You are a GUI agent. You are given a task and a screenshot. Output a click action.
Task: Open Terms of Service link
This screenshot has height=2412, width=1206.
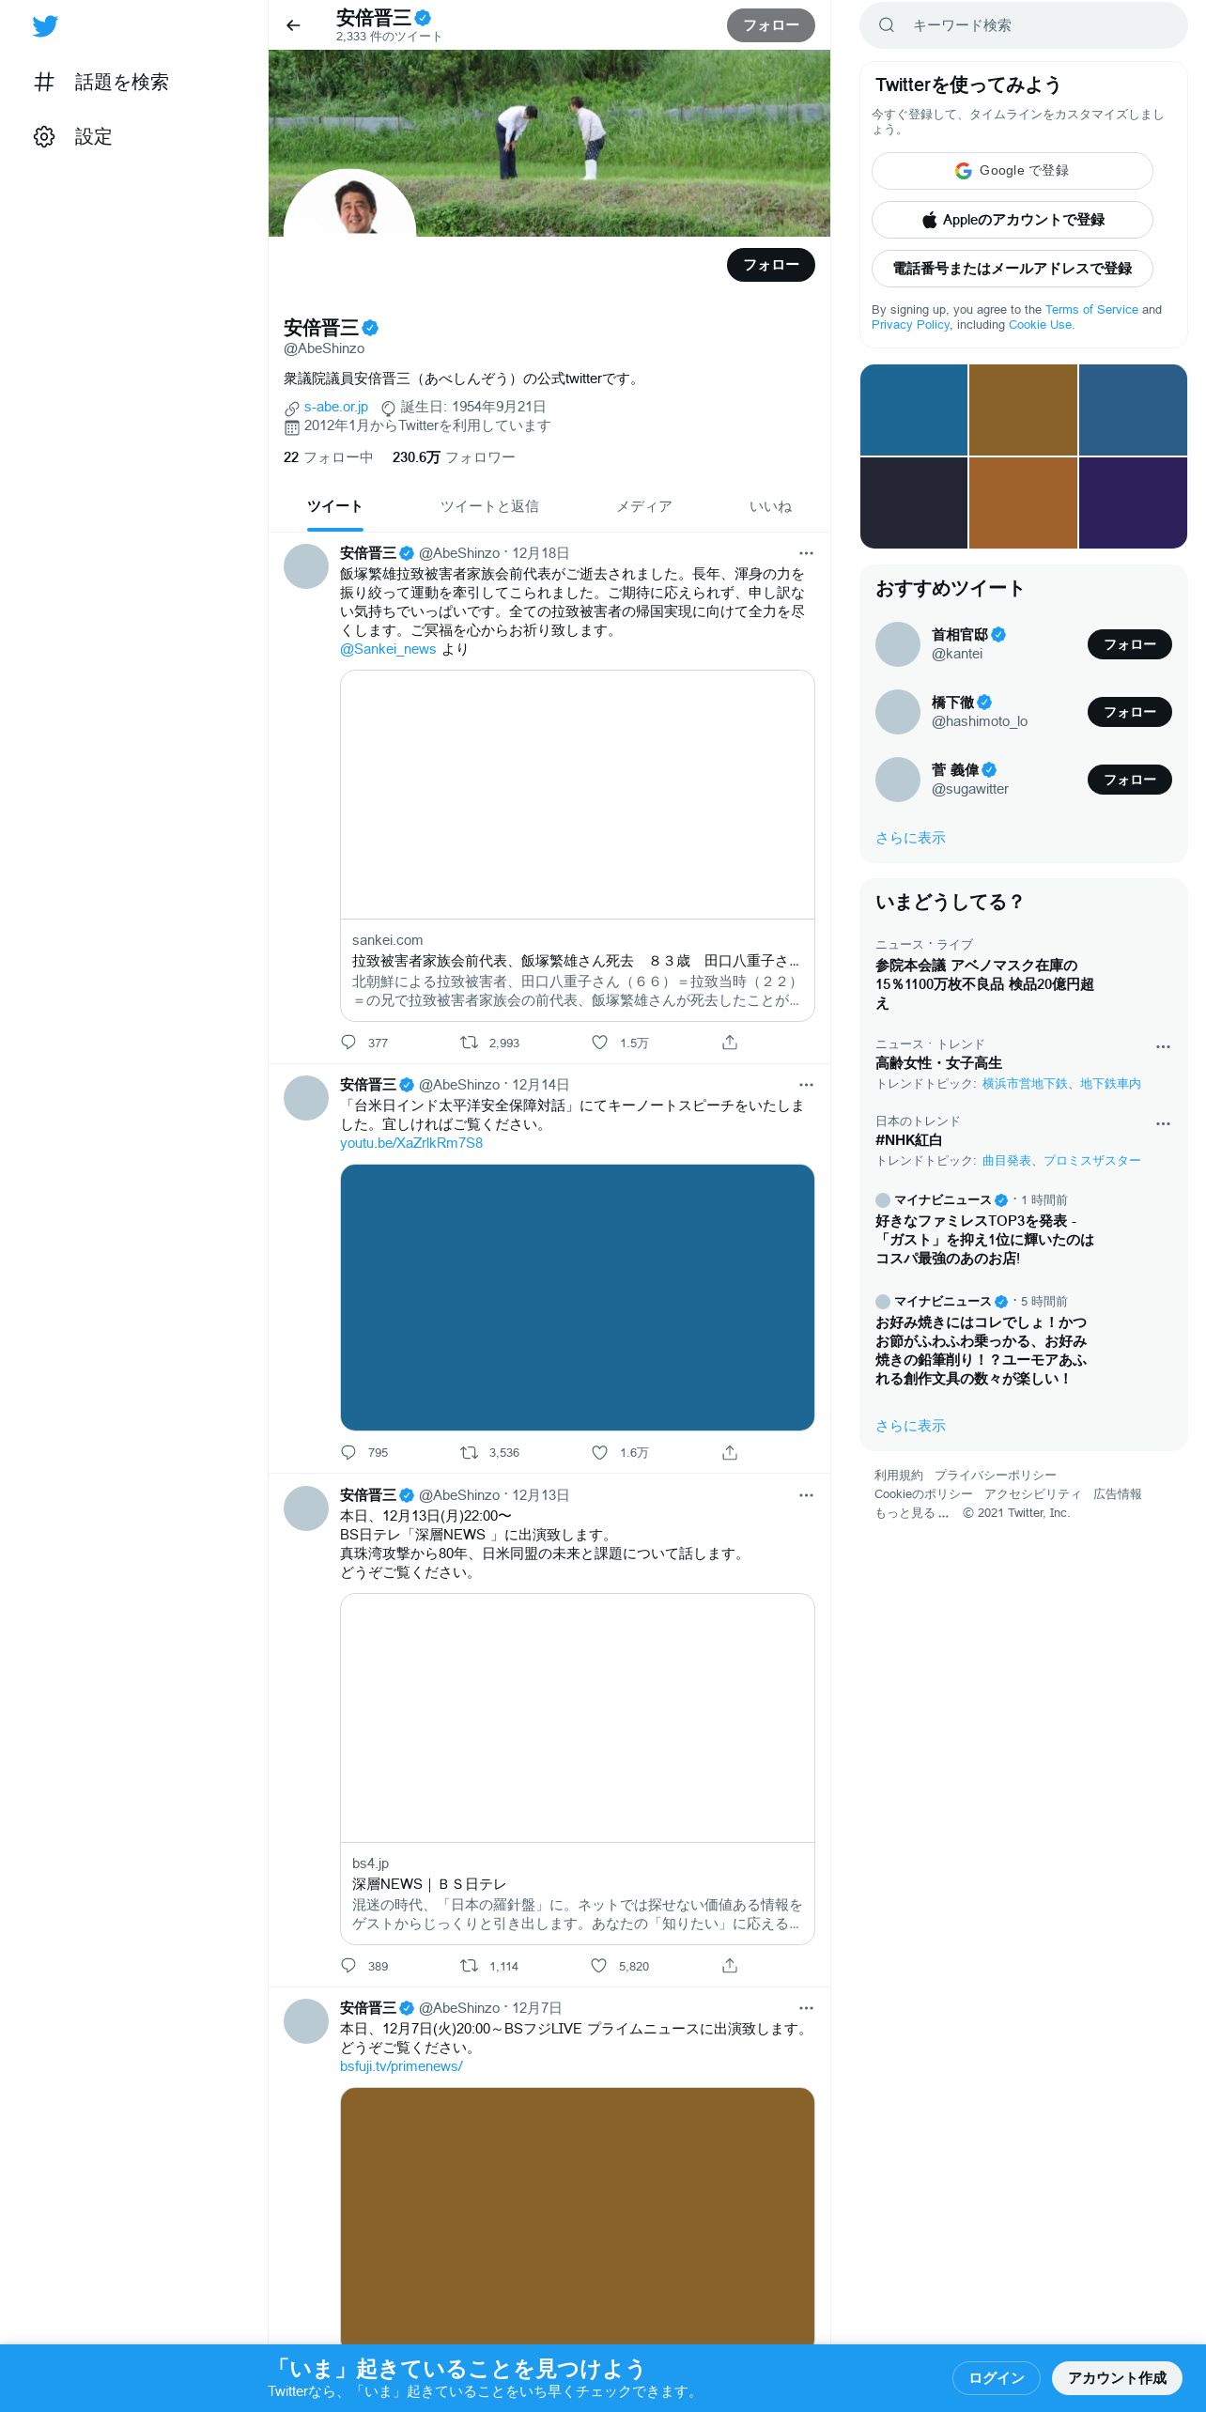[1091, 309]
